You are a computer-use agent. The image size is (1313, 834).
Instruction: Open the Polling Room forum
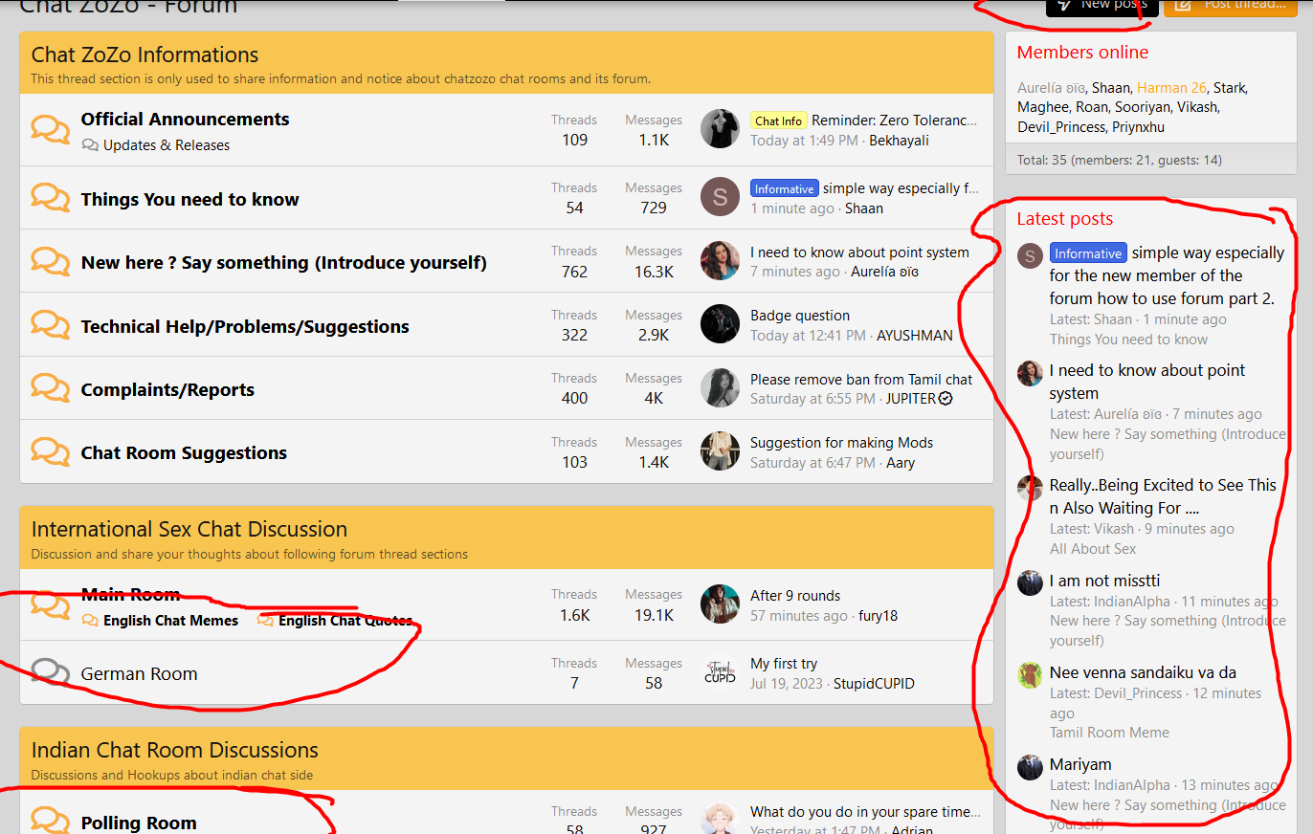[x=139, y=823]
